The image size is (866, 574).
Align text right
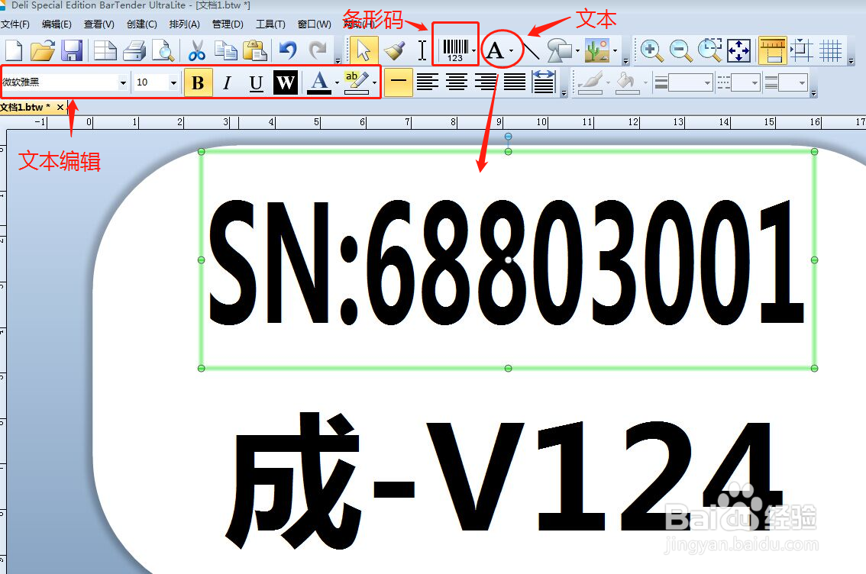pyautogui.click(x=486, y=82)
